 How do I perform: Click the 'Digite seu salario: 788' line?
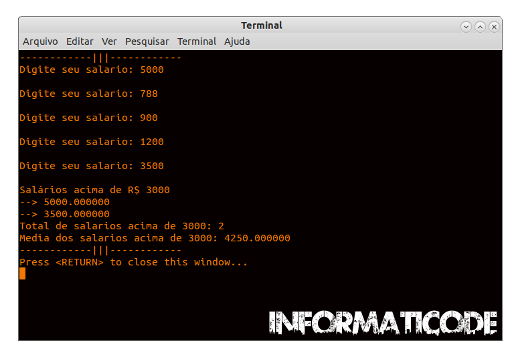[89, 94]
